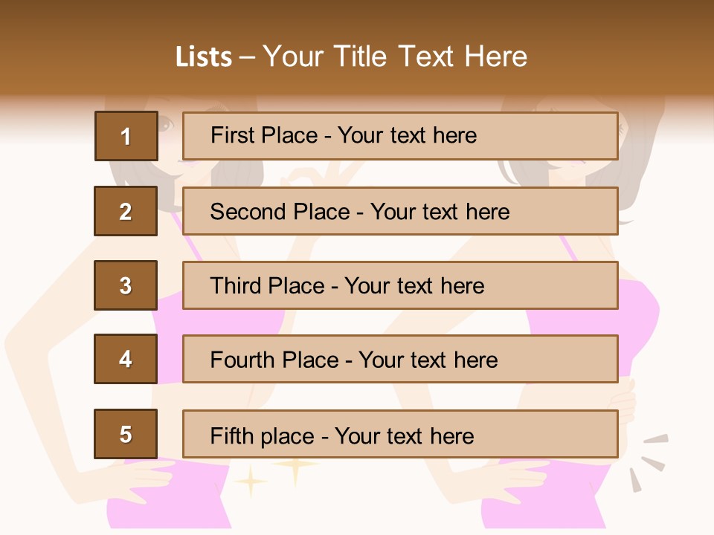
Task: Select the Fifth place text bar
Action: coord(400,434)
